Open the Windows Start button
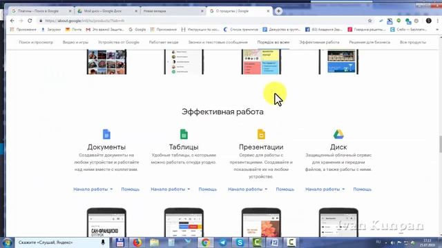 (7, 242)
